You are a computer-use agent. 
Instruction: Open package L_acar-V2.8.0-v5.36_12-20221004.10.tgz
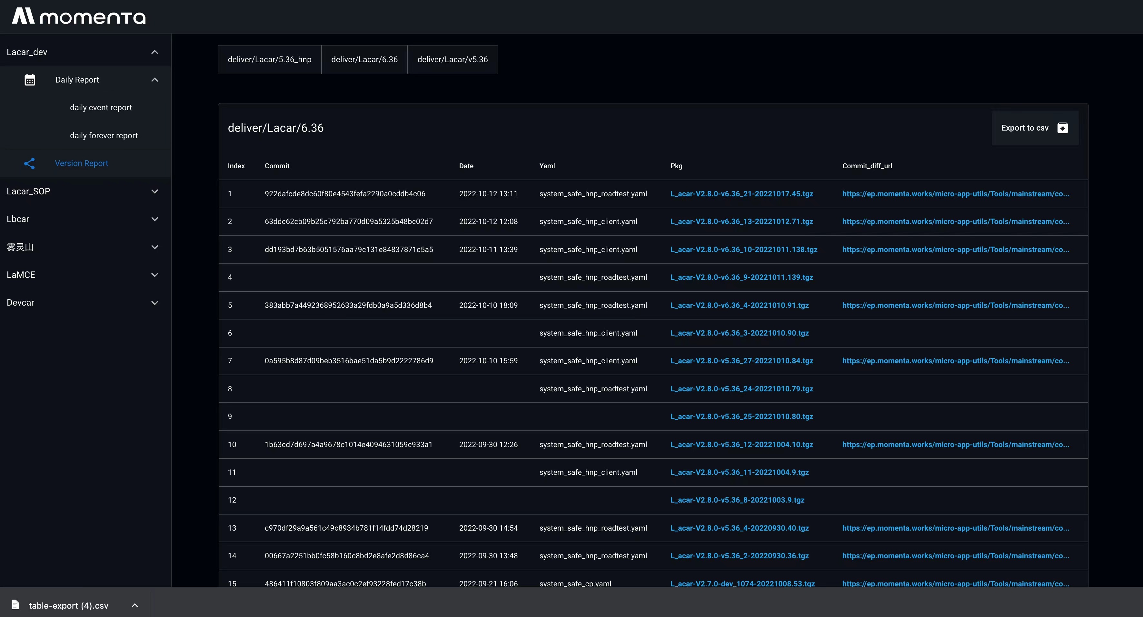741,445
